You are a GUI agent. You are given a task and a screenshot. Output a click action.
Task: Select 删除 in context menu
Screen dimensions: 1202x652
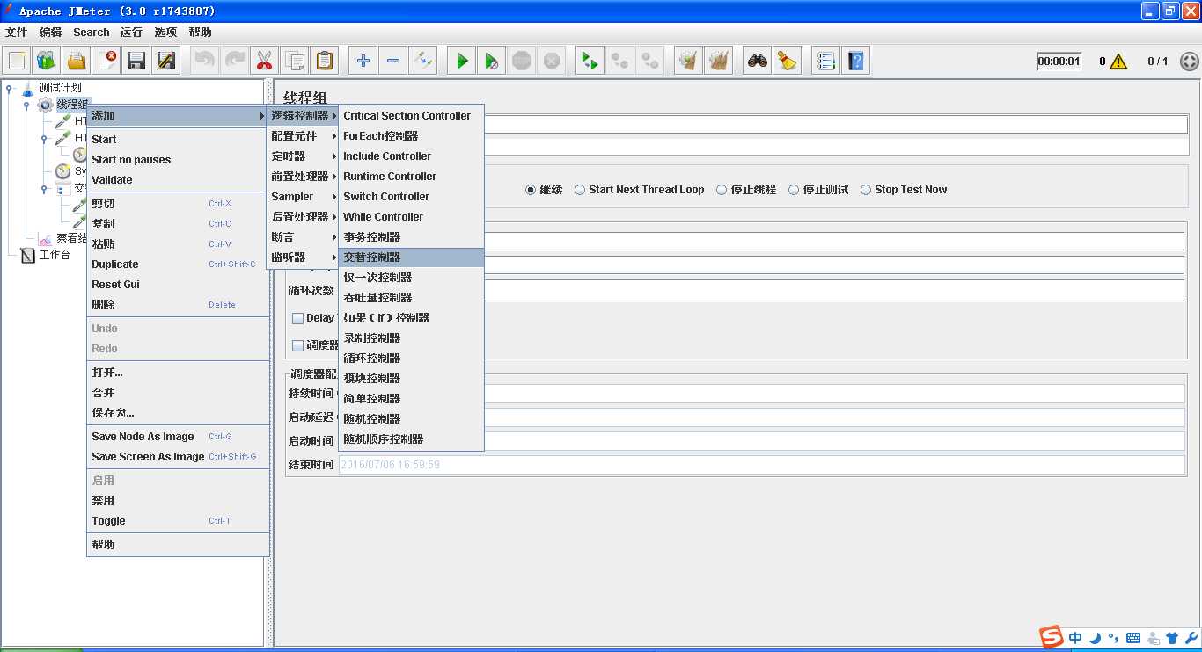point(179,305)
